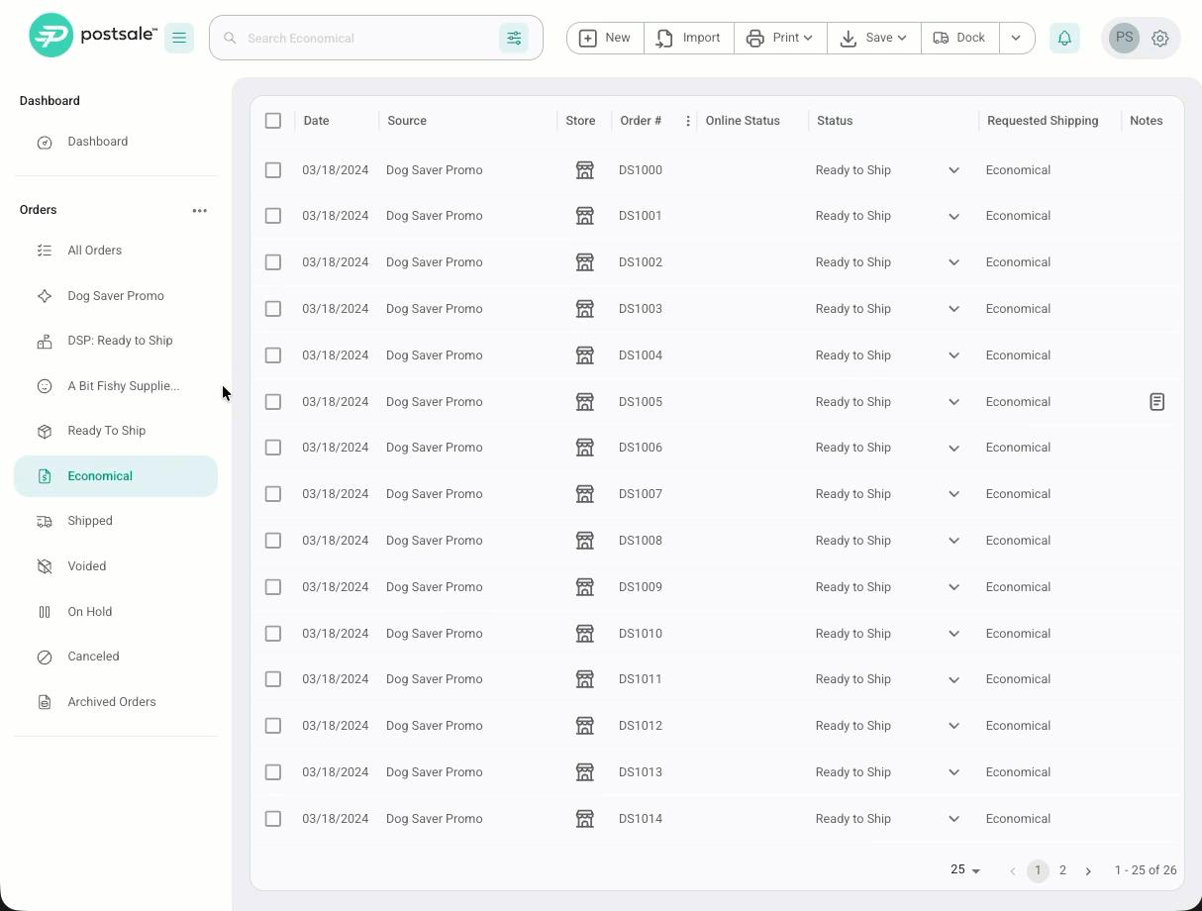
Task: Check the box for order DS1003
Action: 273,309
